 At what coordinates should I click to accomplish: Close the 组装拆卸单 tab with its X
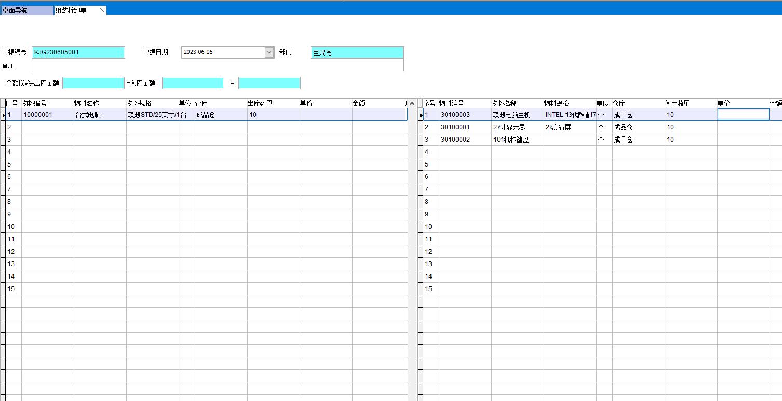tap(102, 10)
